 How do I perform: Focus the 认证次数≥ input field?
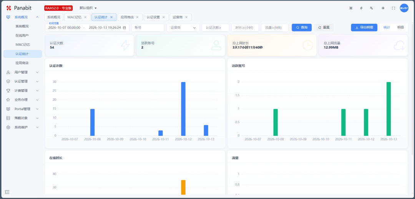[216, 28]
